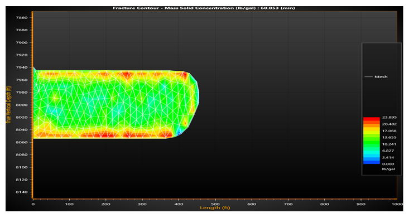Click length tick label 400
Screen dimensions: 409x218
pyautogui.click(x=179, y=204)
